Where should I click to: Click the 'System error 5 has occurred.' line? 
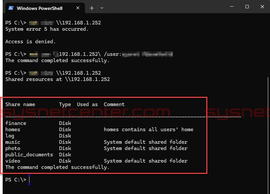tap(47, 29)
